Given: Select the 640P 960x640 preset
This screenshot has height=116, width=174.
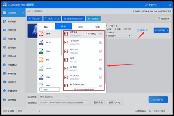Looking at the screenshot, I should (84, 60).
